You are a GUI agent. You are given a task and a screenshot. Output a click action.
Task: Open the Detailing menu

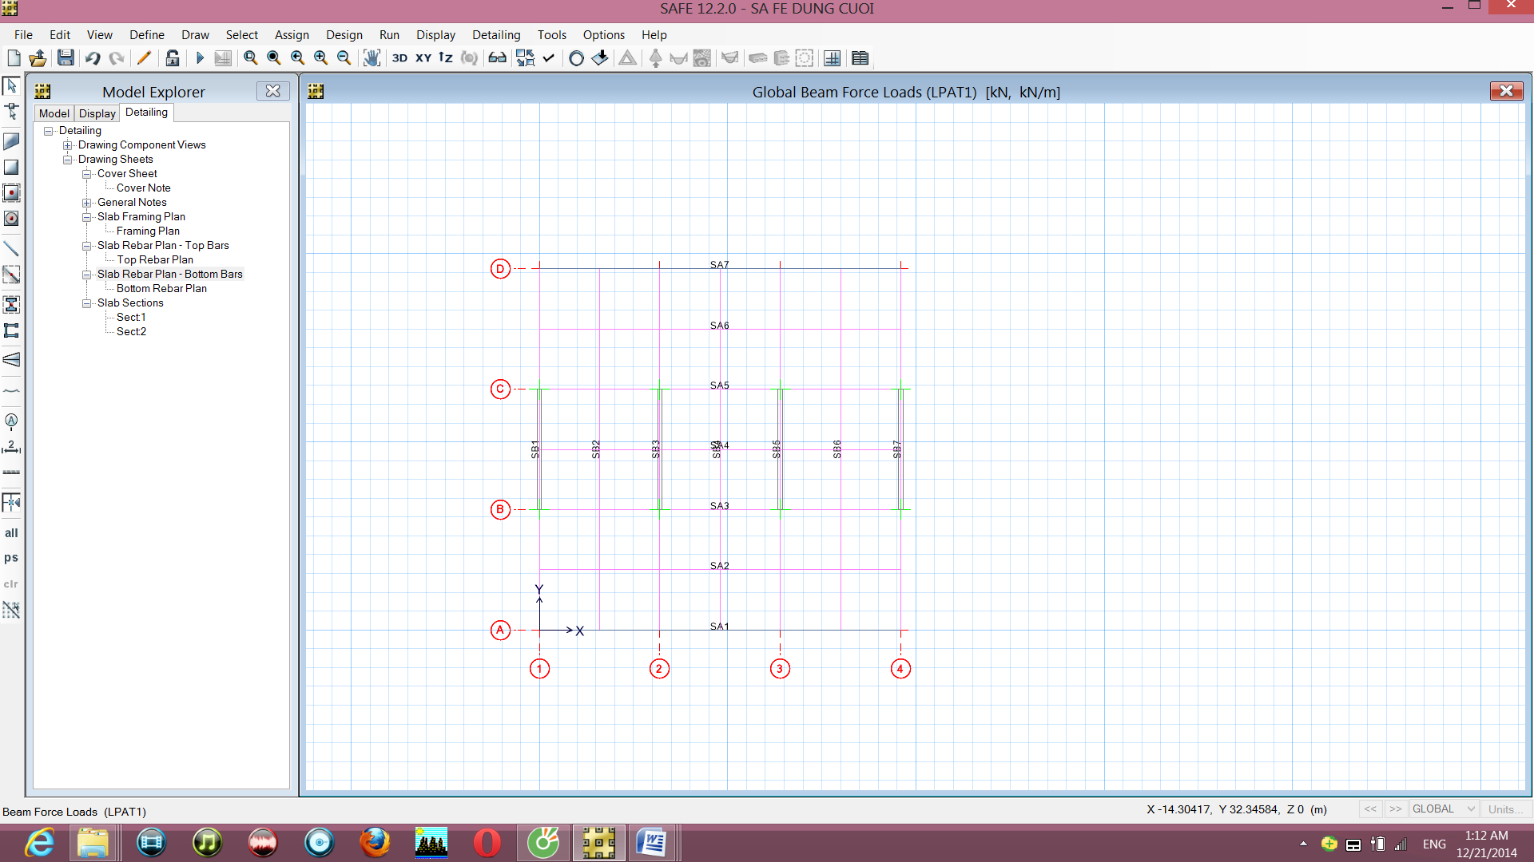click(496, 34)
